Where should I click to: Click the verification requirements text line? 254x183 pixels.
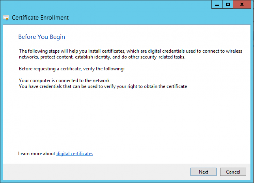pyautogui.click(x=71, y=68)
